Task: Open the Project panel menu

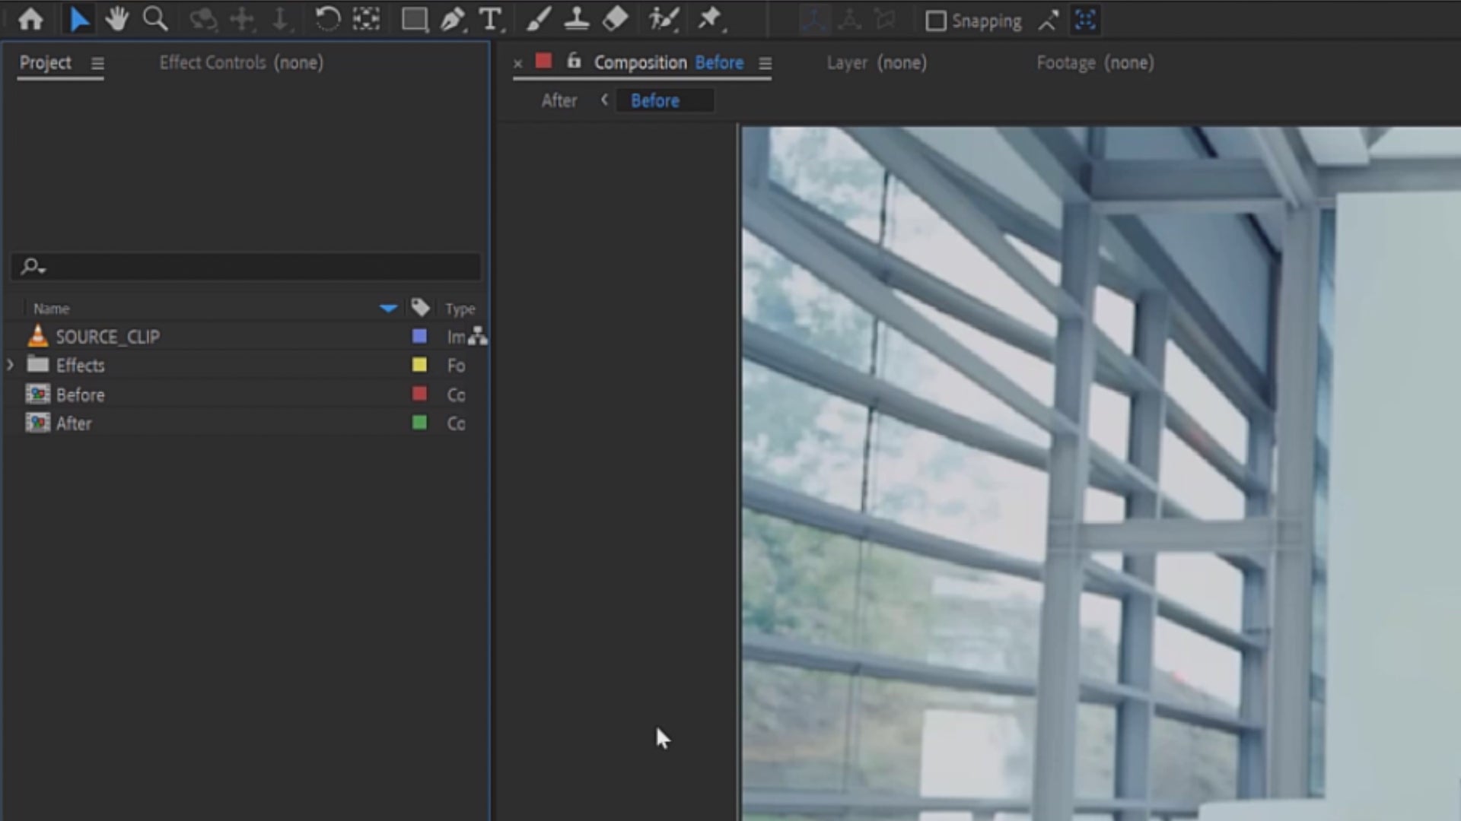Action: [x=97, y=63]
